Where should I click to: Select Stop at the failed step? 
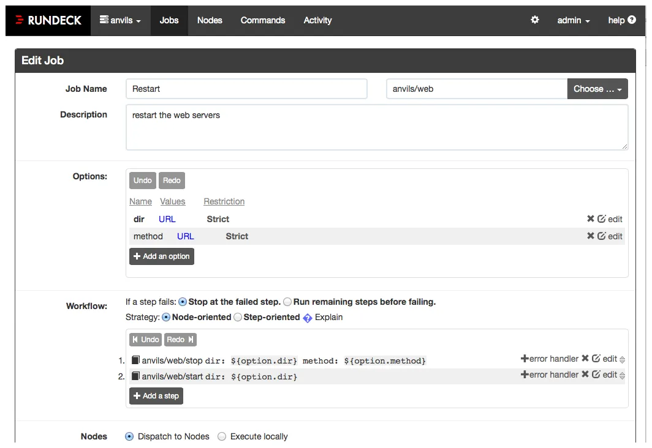click(183, 302)
